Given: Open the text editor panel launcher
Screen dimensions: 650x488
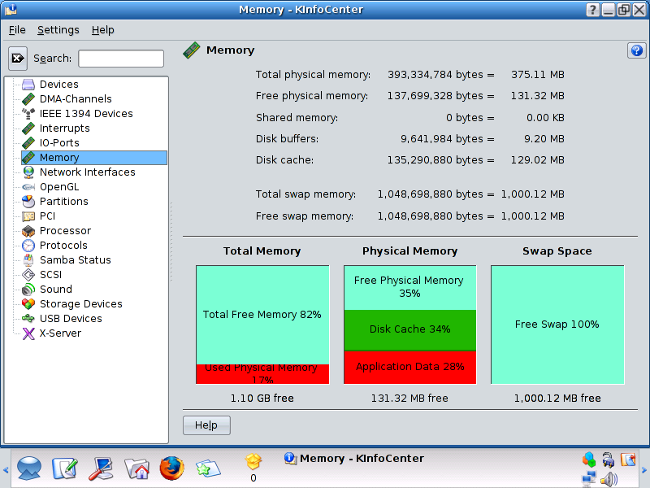Looking at the screenshot, I should 65,468.
